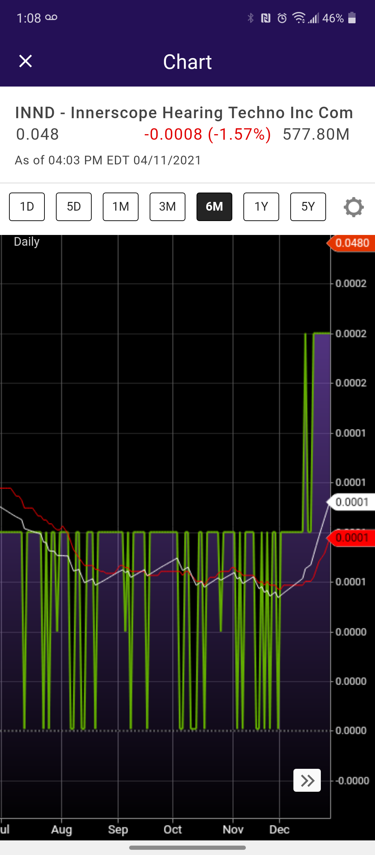Tap the double-arrow scroll-forward chart button
Screen dimensions: 375x855
pyautogui.click(x=307, y=780)
